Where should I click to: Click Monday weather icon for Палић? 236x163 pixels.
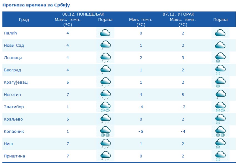coord(105,33)
